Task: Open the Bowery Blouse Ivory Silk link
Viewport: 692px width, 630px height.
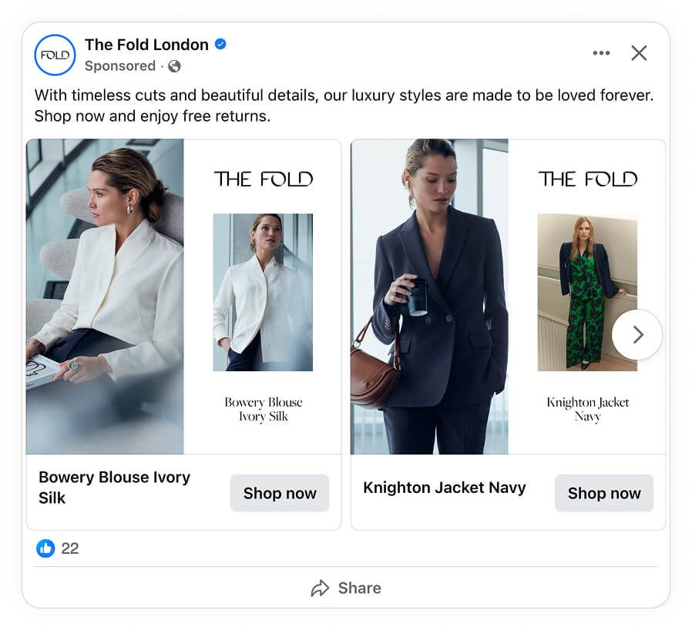Action: [x=115, y=487]
